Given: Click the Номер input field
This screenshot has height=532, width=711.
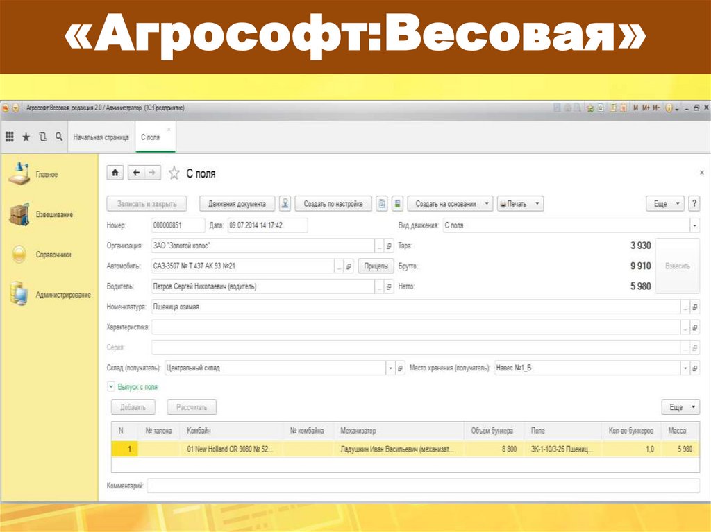Looking at the screenshot, I should click(178, 225).
